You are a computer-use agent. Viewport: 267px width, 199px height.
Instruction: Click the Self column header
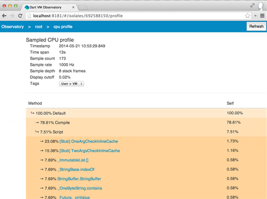(x=230, y=103)
